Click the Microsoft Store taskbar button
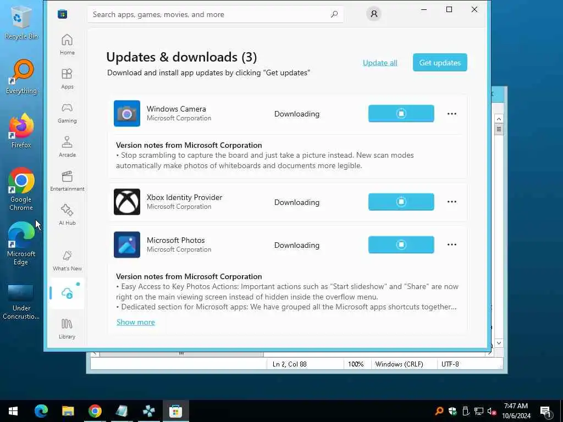Screen dimensions: 563x422 pyautogui.click(x=175, y=411)
